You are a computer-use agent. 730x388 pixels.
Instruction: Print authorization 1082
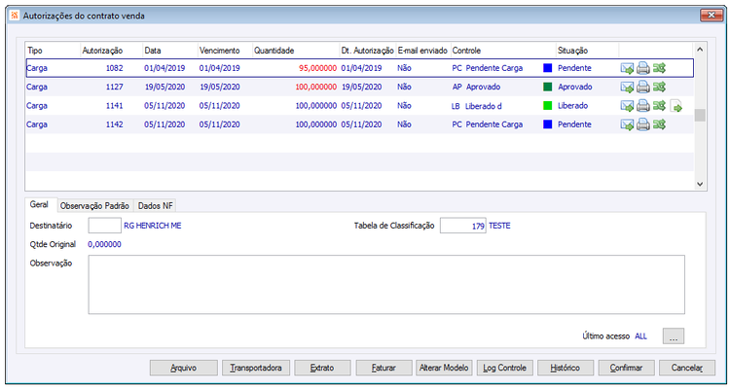click(643, 68)
